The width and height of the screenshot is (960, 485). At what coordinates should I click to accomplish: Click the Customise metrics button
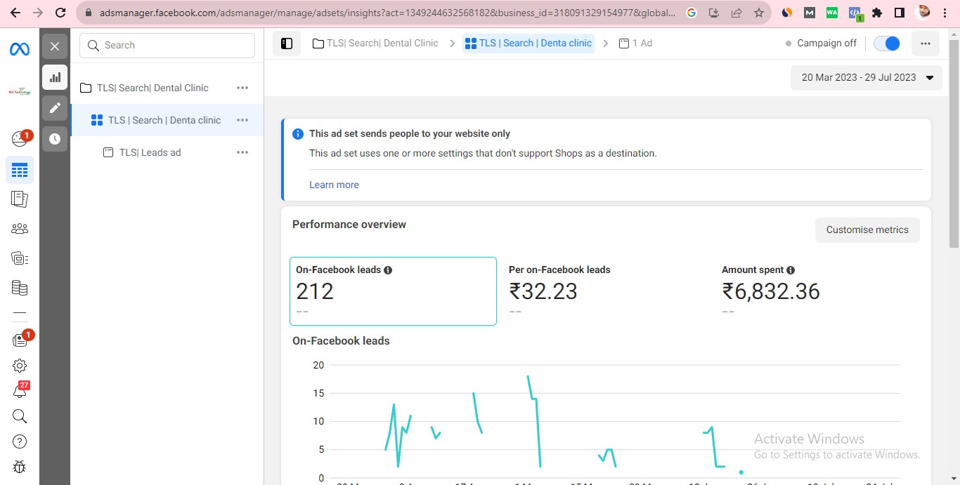pyautogui.click(x=867, y=230)
